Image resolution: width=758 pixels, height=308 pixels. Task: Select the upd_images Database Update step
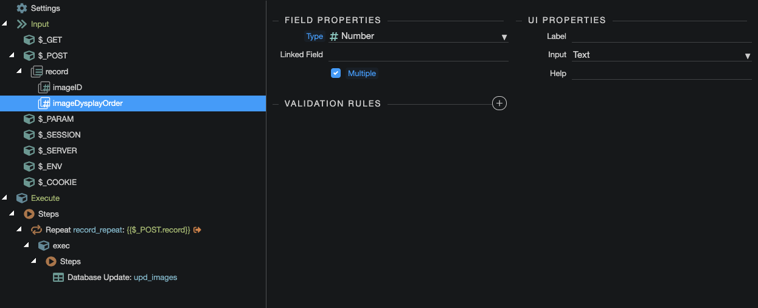[x=155, y=278]
